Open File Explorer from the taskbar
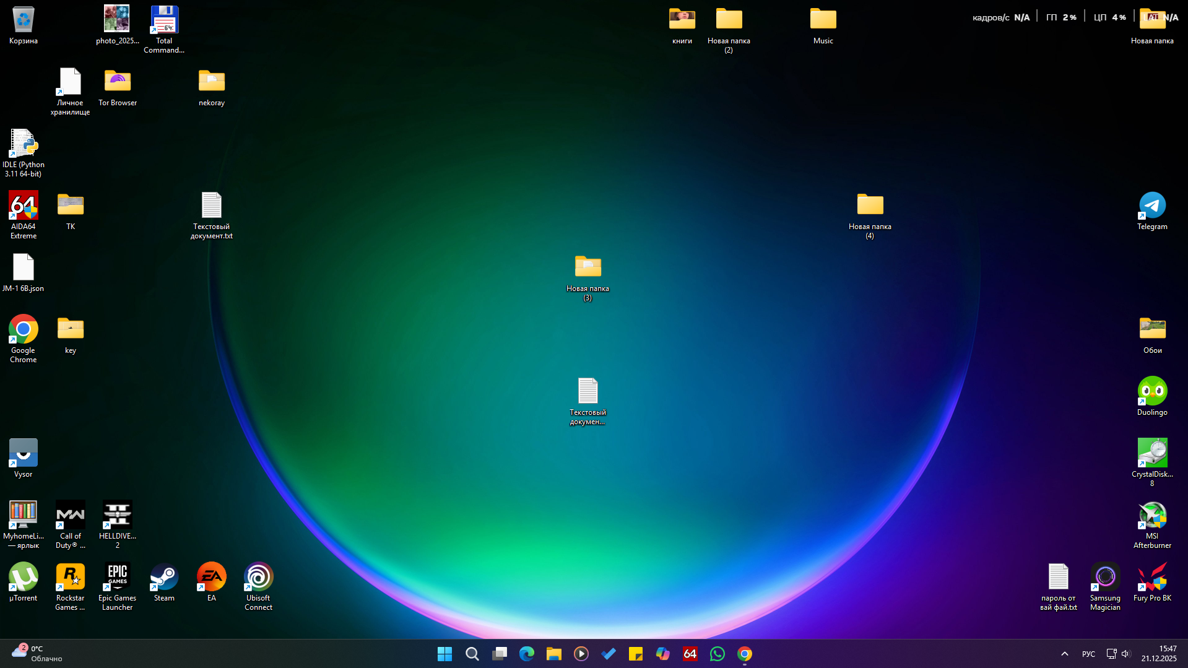This screenshot has width=1188, height=668. tap(553, 654)
